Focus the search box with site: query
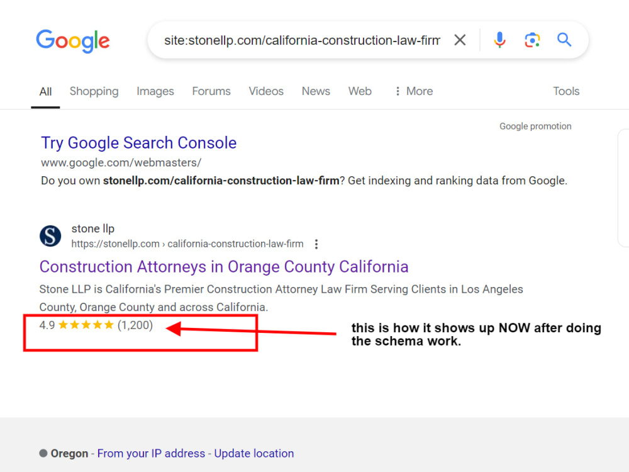The height and width of the screenshot is (472, 629). (302, 40)
